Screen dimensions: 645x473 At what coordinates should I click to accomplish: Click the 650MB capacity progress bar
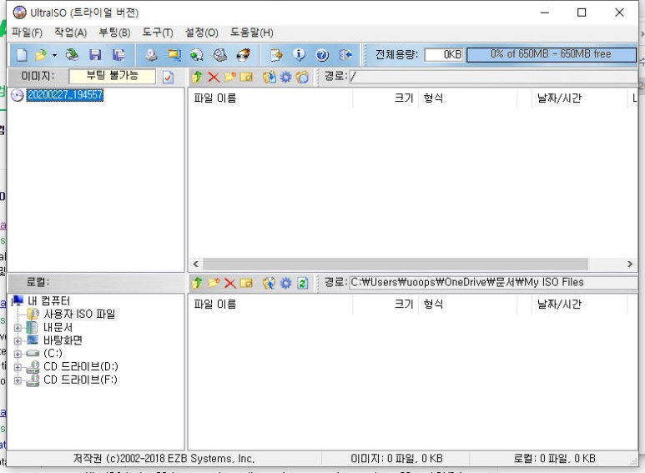pos(552,54)
